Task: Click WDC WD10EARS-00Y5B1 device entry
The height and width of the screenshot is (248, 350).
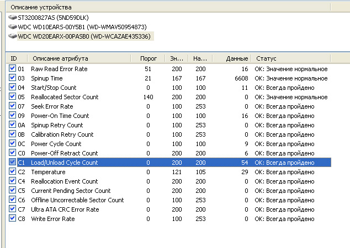Action: tap(82, 27)
